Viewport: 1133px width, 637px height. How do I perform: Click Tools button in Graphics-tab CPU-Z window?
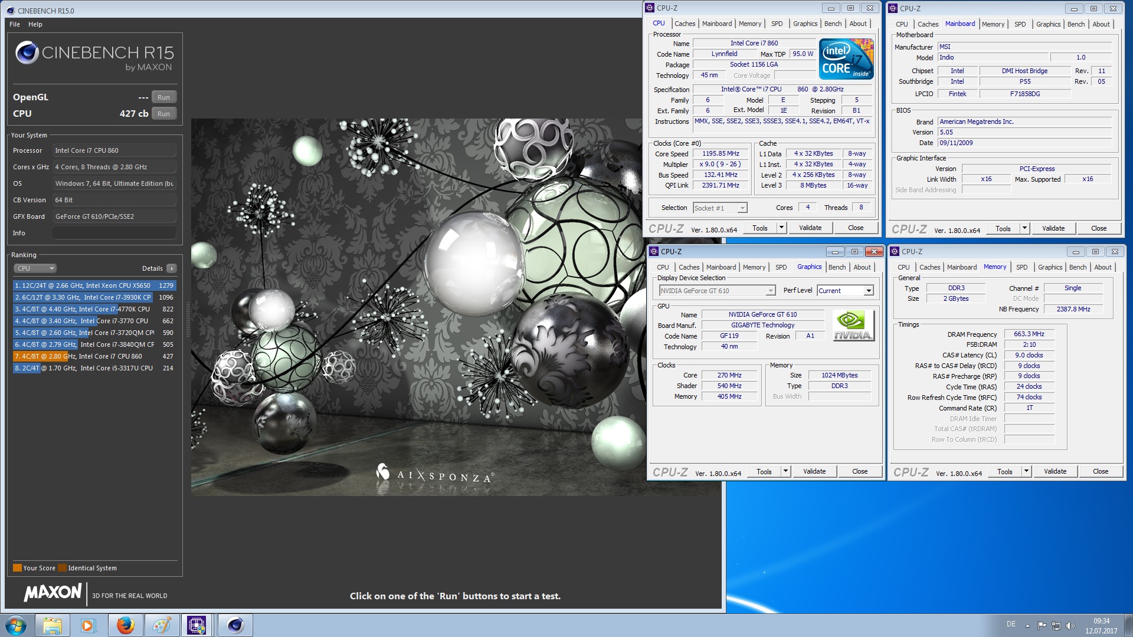coord(764,471)
